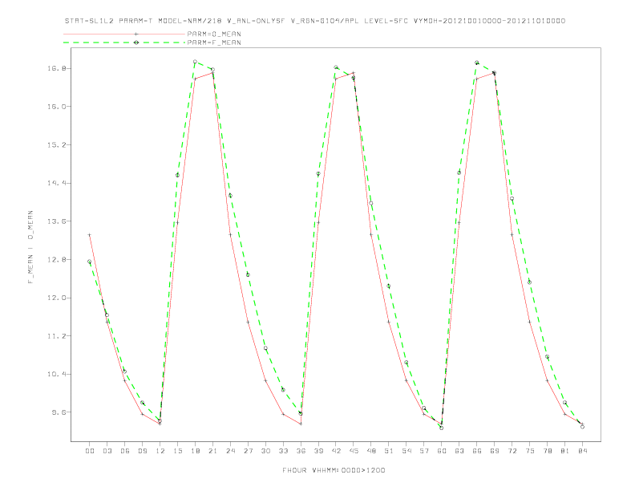Click the 24 forecast hour label

[230, 451]
